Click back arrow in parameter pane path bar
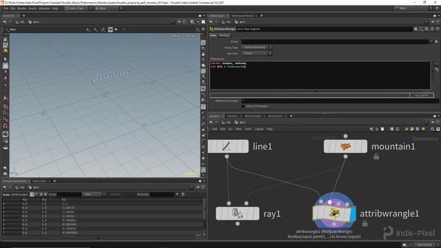 click(211, 21)
